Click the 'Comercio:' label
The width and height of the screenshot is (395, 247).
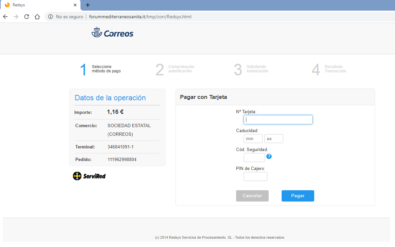point(86,125)
